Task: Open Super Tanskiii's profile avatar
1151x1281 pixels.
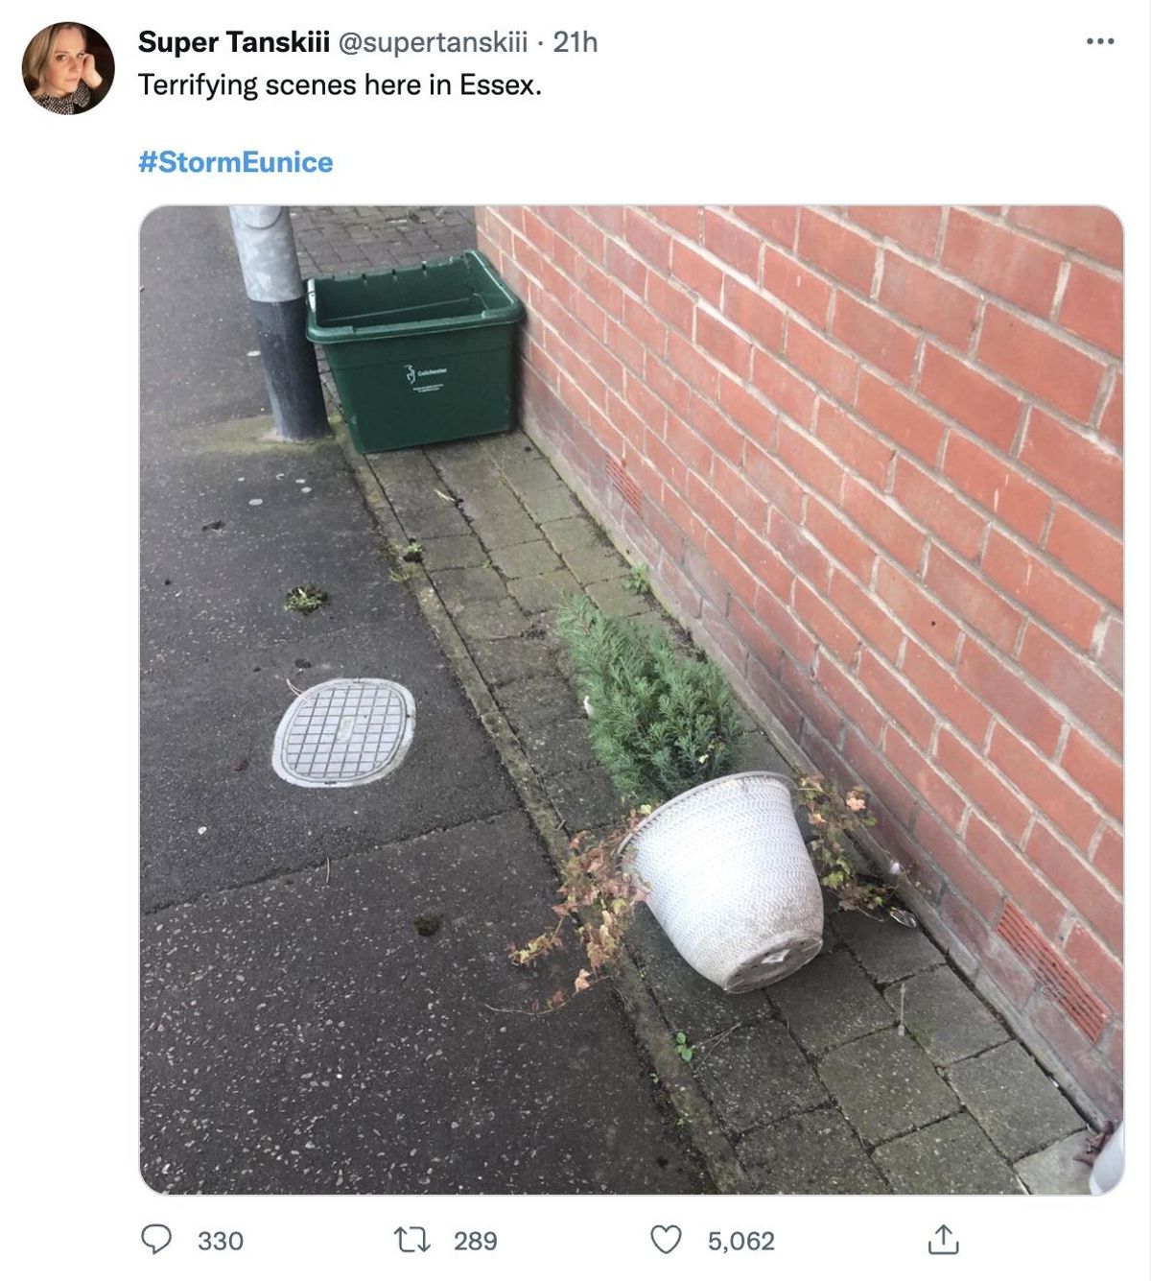Action: click(x=68, y=68)
